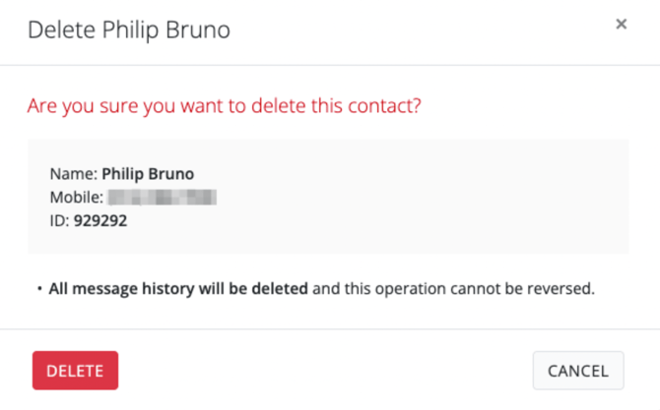Image resolution: width=660 pixels, height=410 pixels.
Task: Click the bold Philip Bruno name value
Action: [x=149, y=174]
